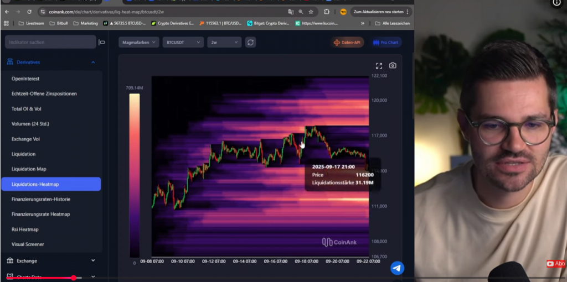567x282 pixels.
Task: Open the Pro Chart button
Action: (386, 43)
